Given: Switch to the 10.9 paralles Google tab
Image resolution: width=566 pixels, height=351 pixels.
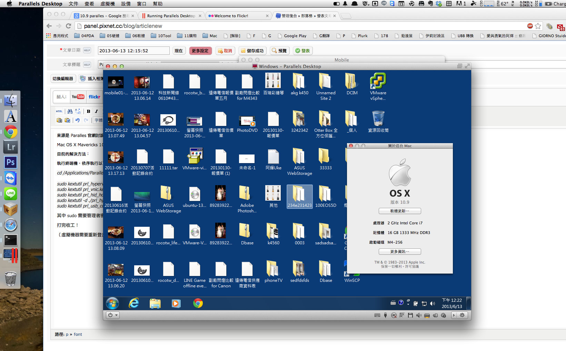Looking at the screenshot, I should coord(104,16).
